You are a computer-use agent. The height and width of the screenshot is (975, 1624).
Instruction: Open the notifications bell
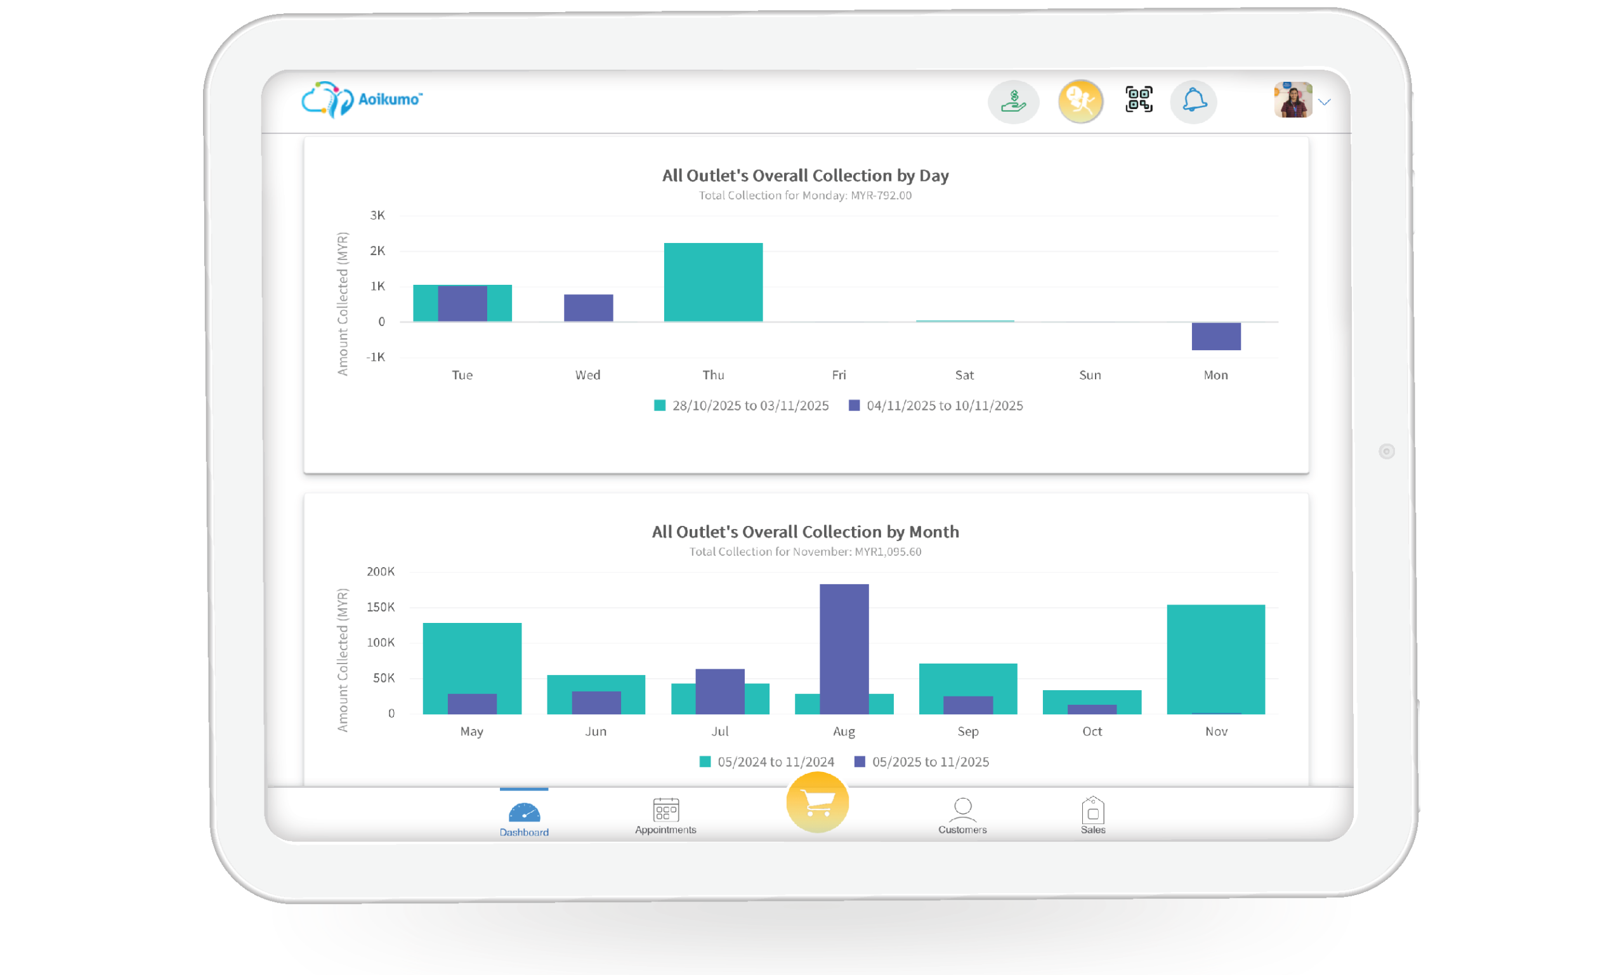tap(1194, 102)
